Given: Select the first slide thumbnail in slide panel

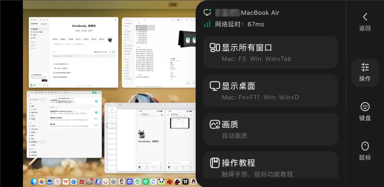Looking at the screenshot, I should (112, 110).
